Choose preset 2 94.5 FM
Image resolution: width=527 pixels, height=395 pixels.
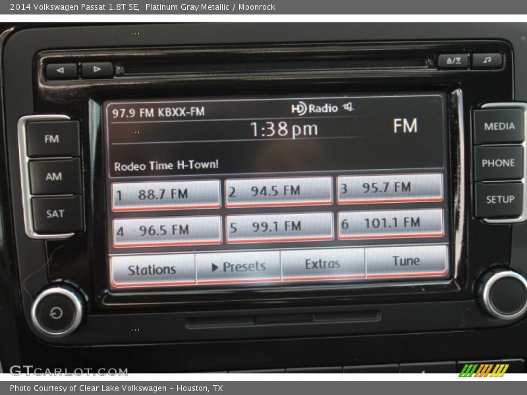tap(279, 192)
